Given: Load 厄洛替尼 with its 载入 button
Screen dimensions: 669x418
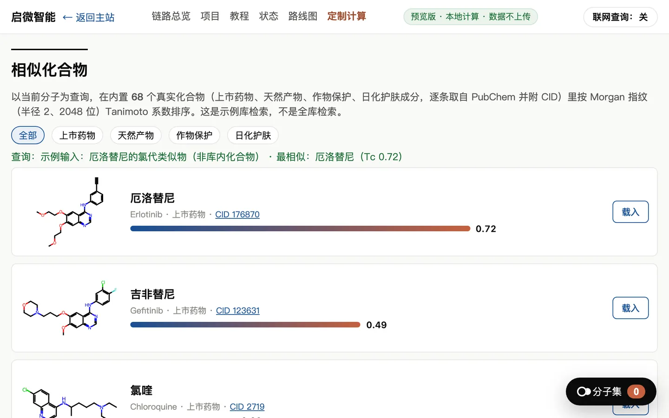Looking at the screenshot, I should click(630, 212).
